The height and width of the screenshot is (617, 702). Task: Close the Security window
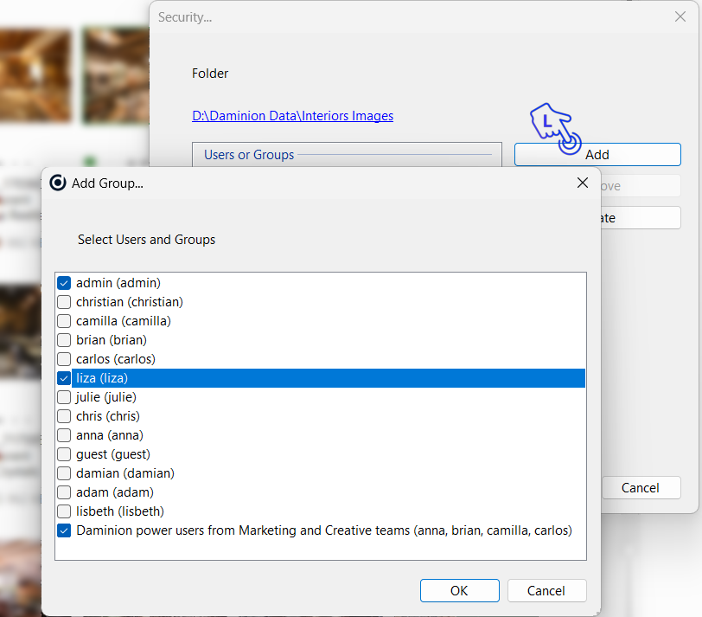680,16
